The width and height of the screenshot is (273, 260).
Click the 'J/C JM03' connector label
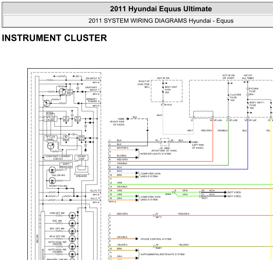165,148
